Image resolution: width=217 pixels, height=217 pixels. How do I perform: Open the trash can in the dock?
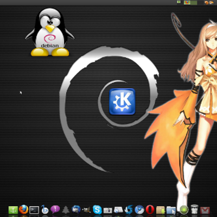coord(194,209)
